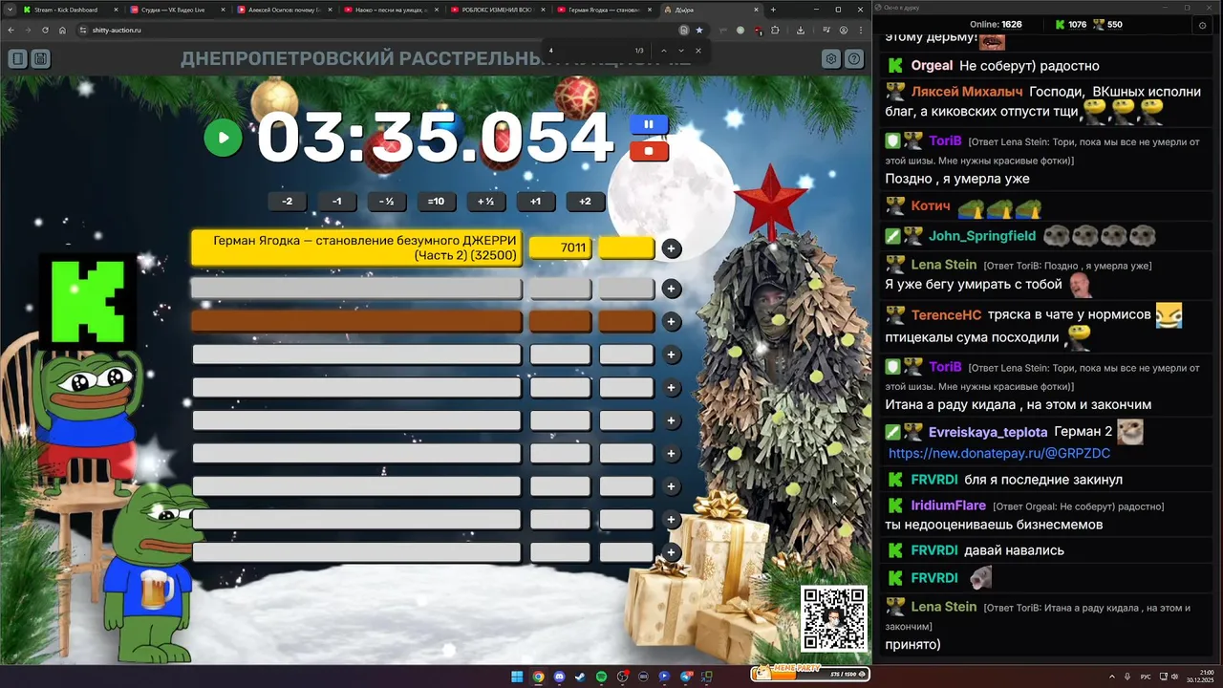Open Telegram from the taskbar
This screenshot has width=1223, height=688.
pyautogui.click(x=685, y=677)
